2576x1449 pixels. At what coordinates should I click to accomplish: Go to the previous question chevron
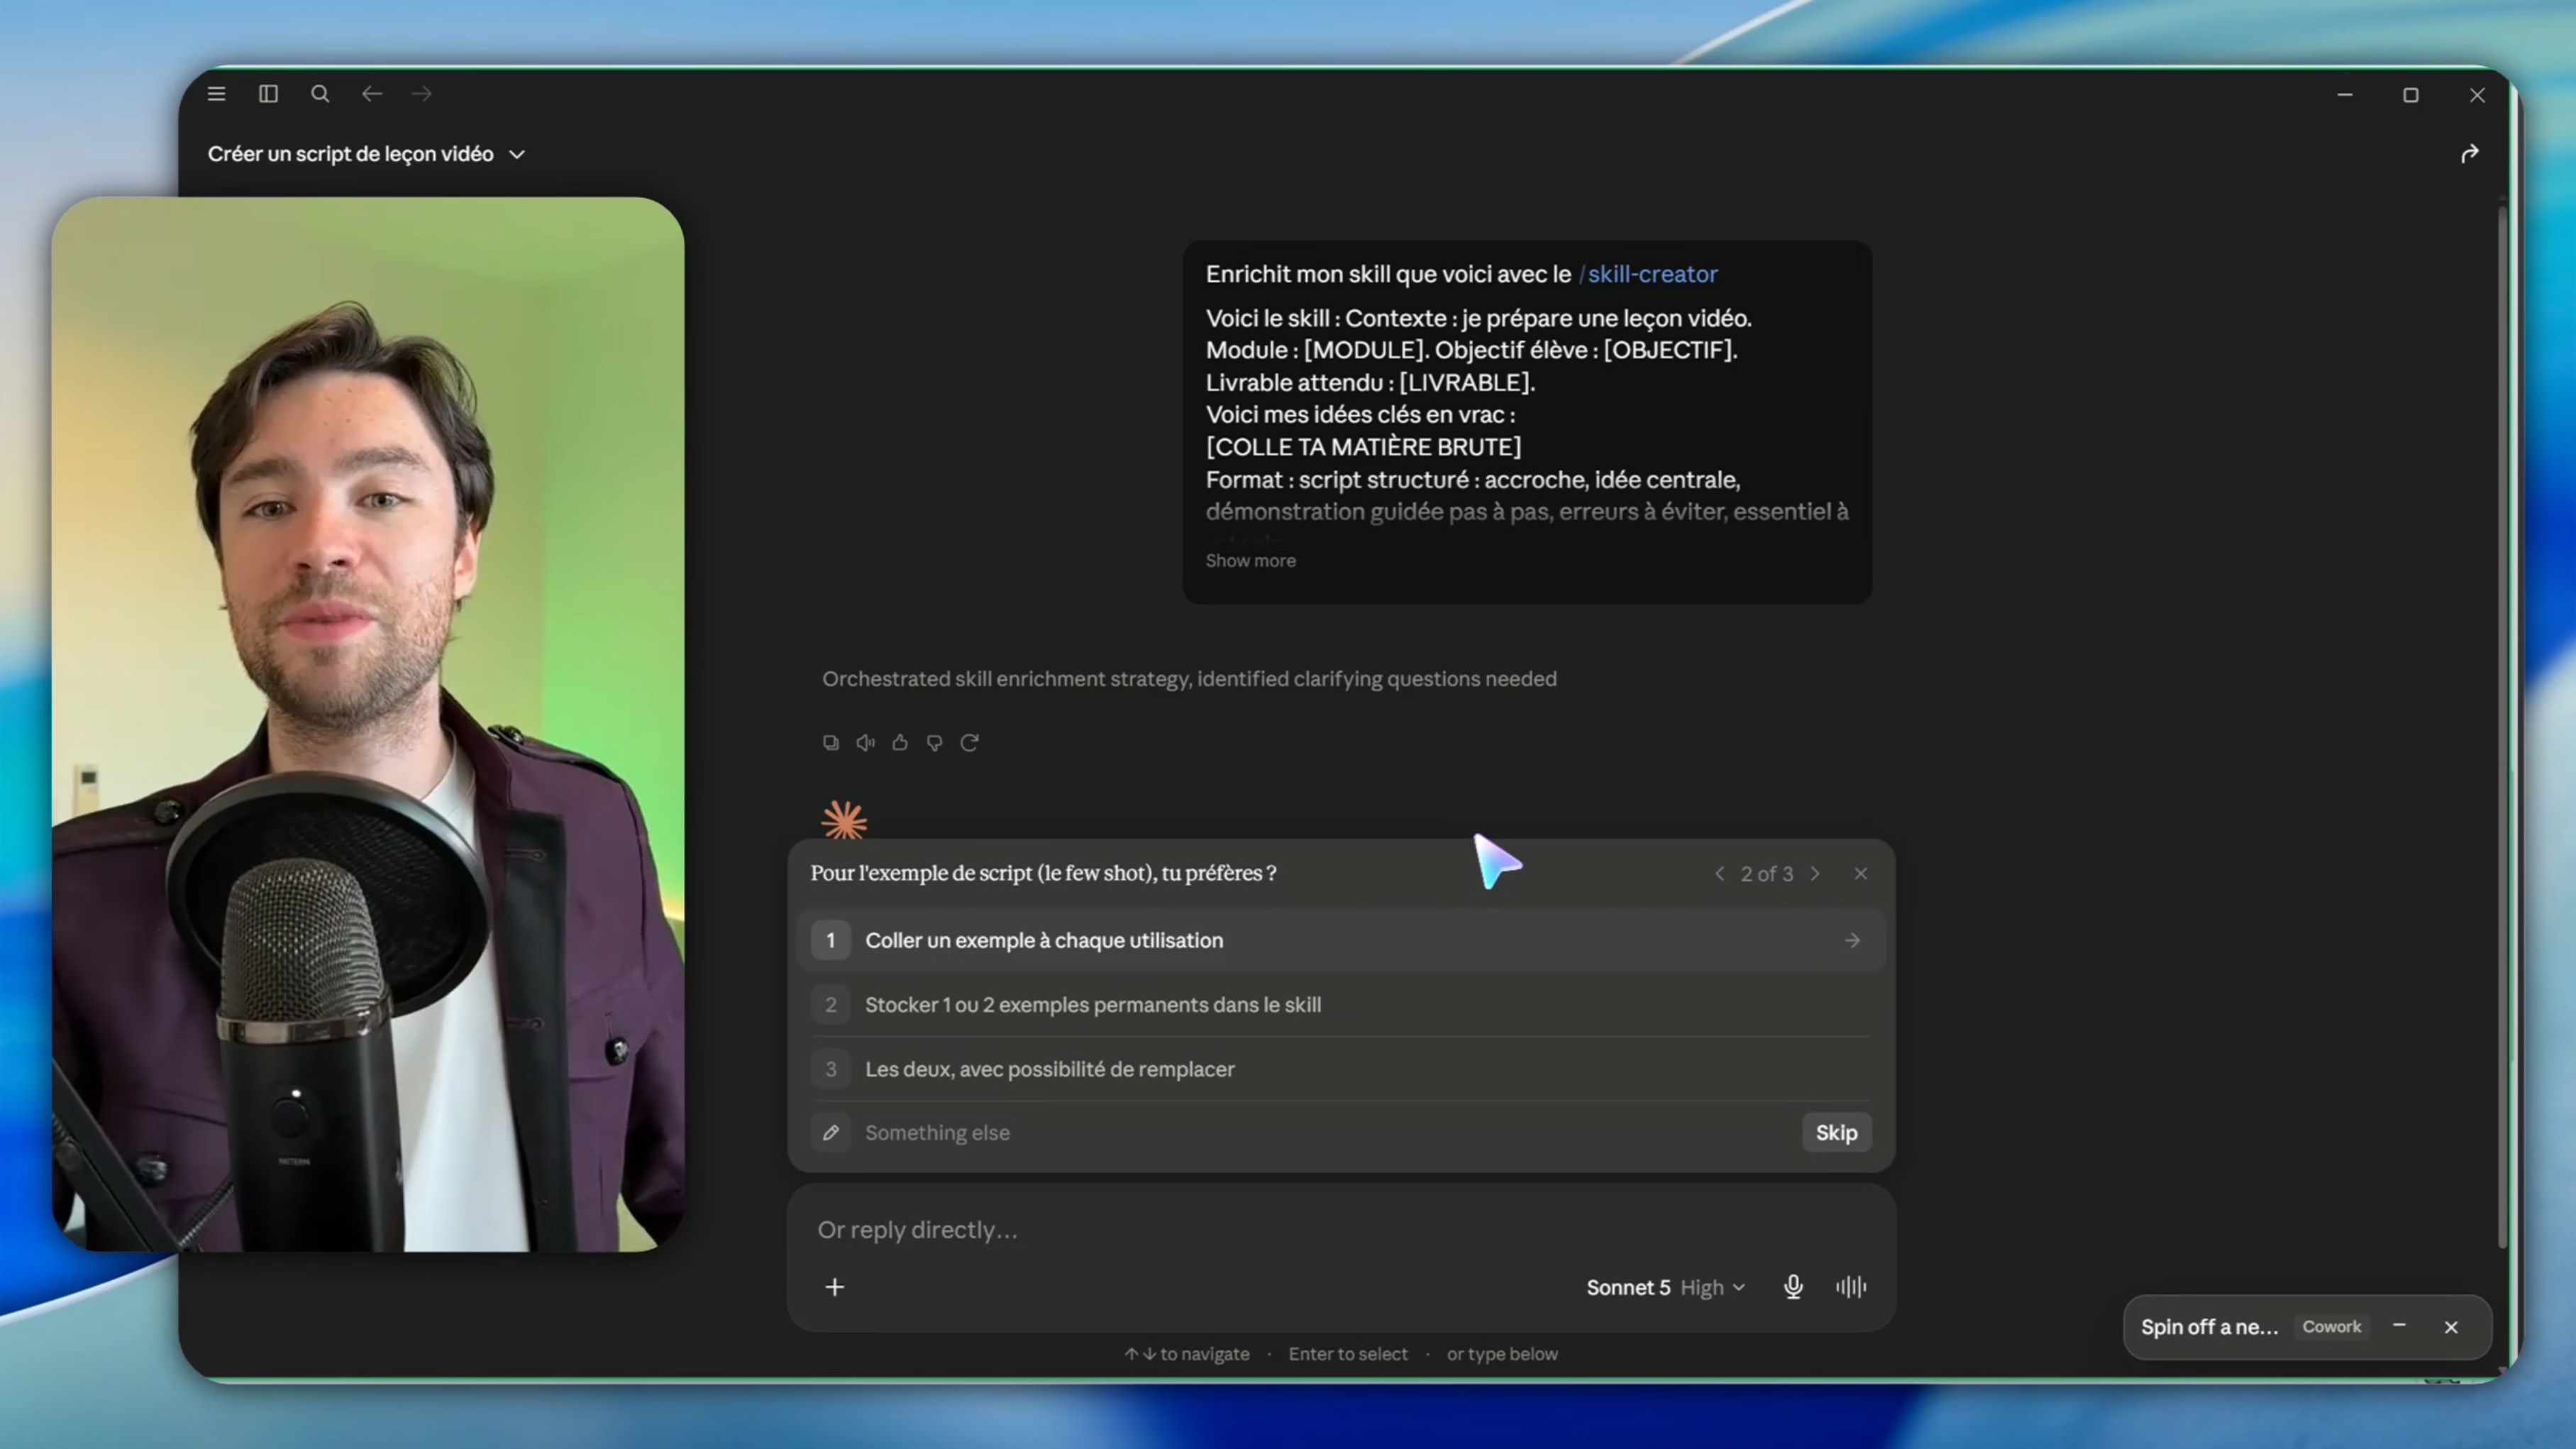point(1719,874)
